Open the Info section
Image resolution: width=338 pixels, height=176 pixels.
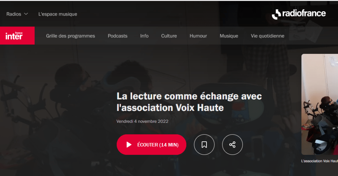144,36
